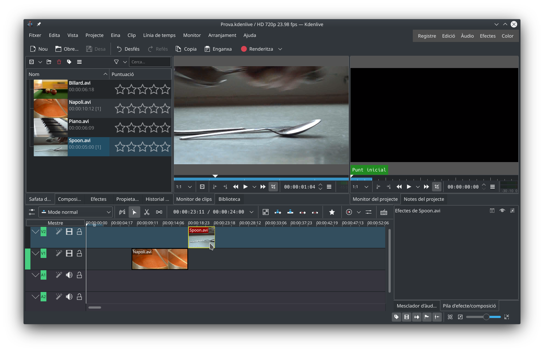
Task: Click the Nou button
Action: tap(39, 49)
